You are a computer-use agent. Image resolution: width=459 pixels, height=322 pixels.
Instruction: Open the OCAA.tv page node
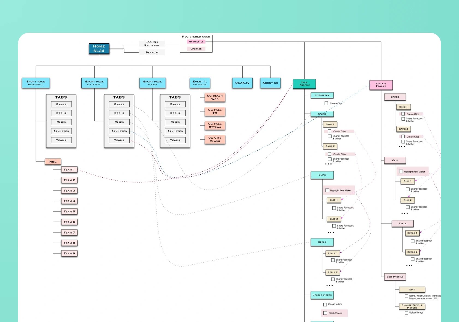(242, 83)
